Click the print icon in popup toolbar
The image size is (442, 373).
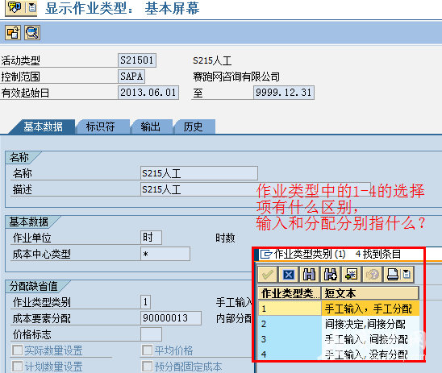[392, 274]
